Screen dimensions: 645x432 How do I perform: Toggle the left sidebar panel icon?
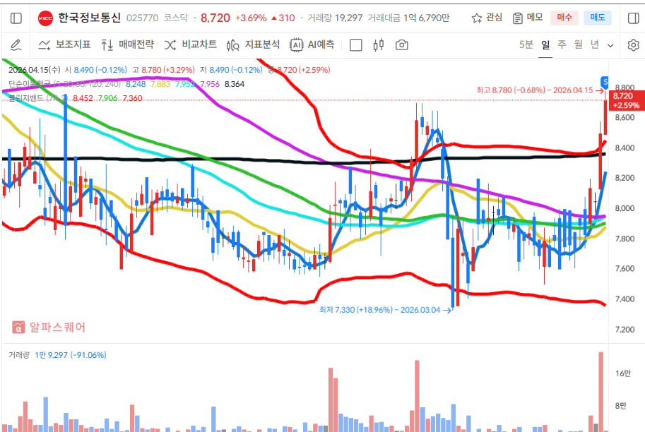pyautogui.click(x=16, y=17)
